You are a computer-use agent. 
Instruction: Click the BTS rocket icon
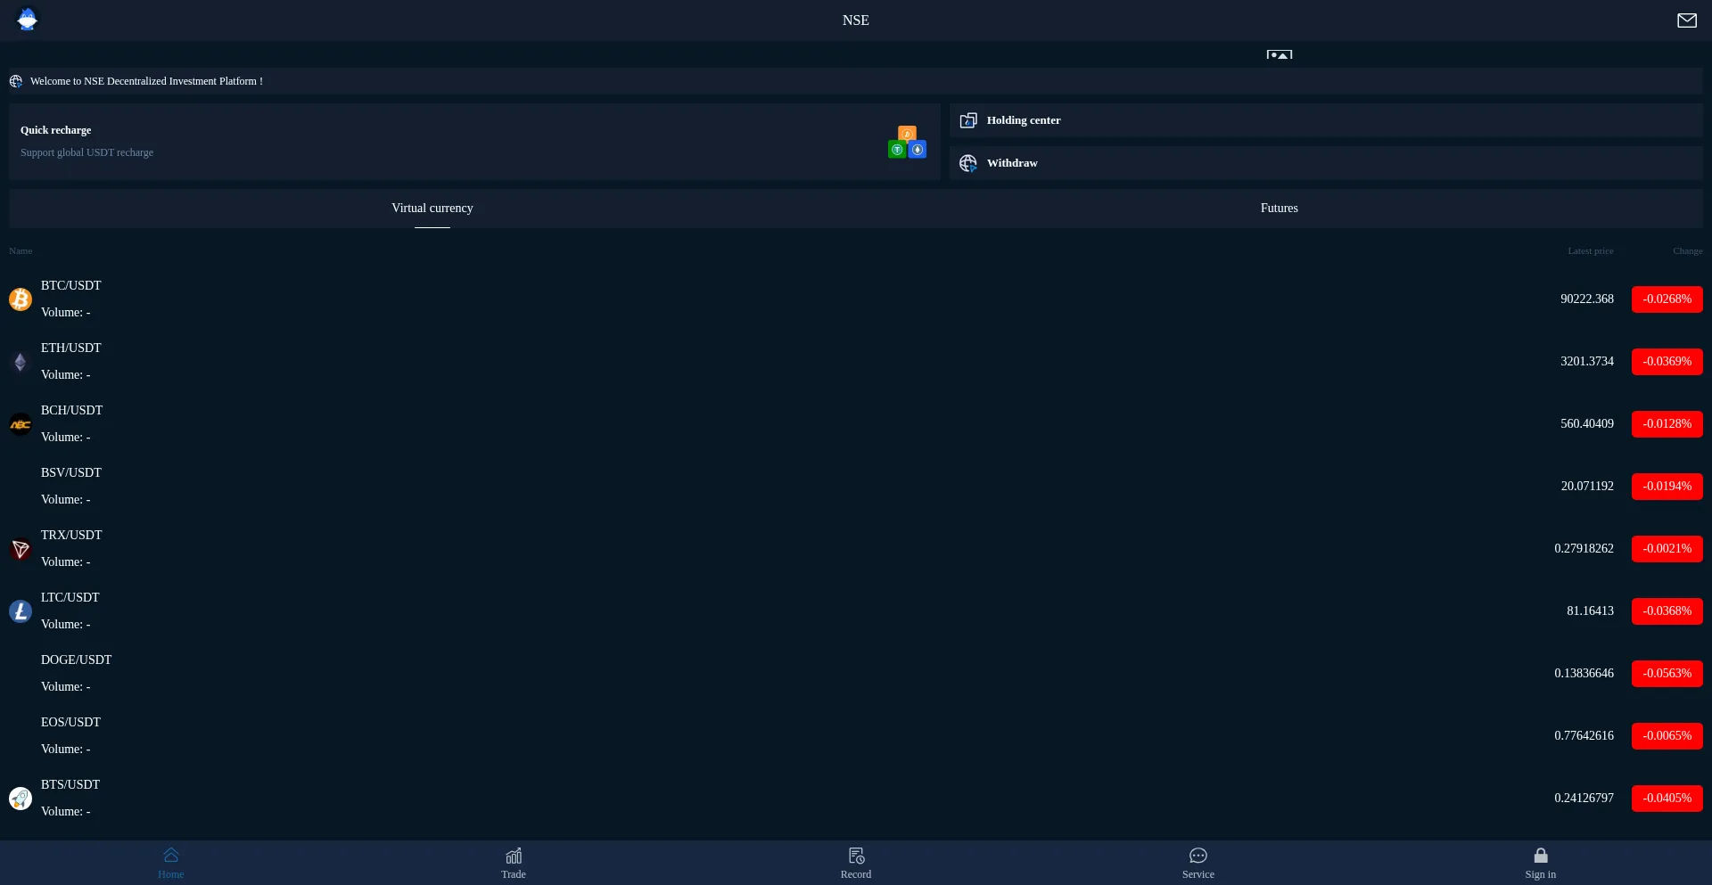[x=21, y=799]
